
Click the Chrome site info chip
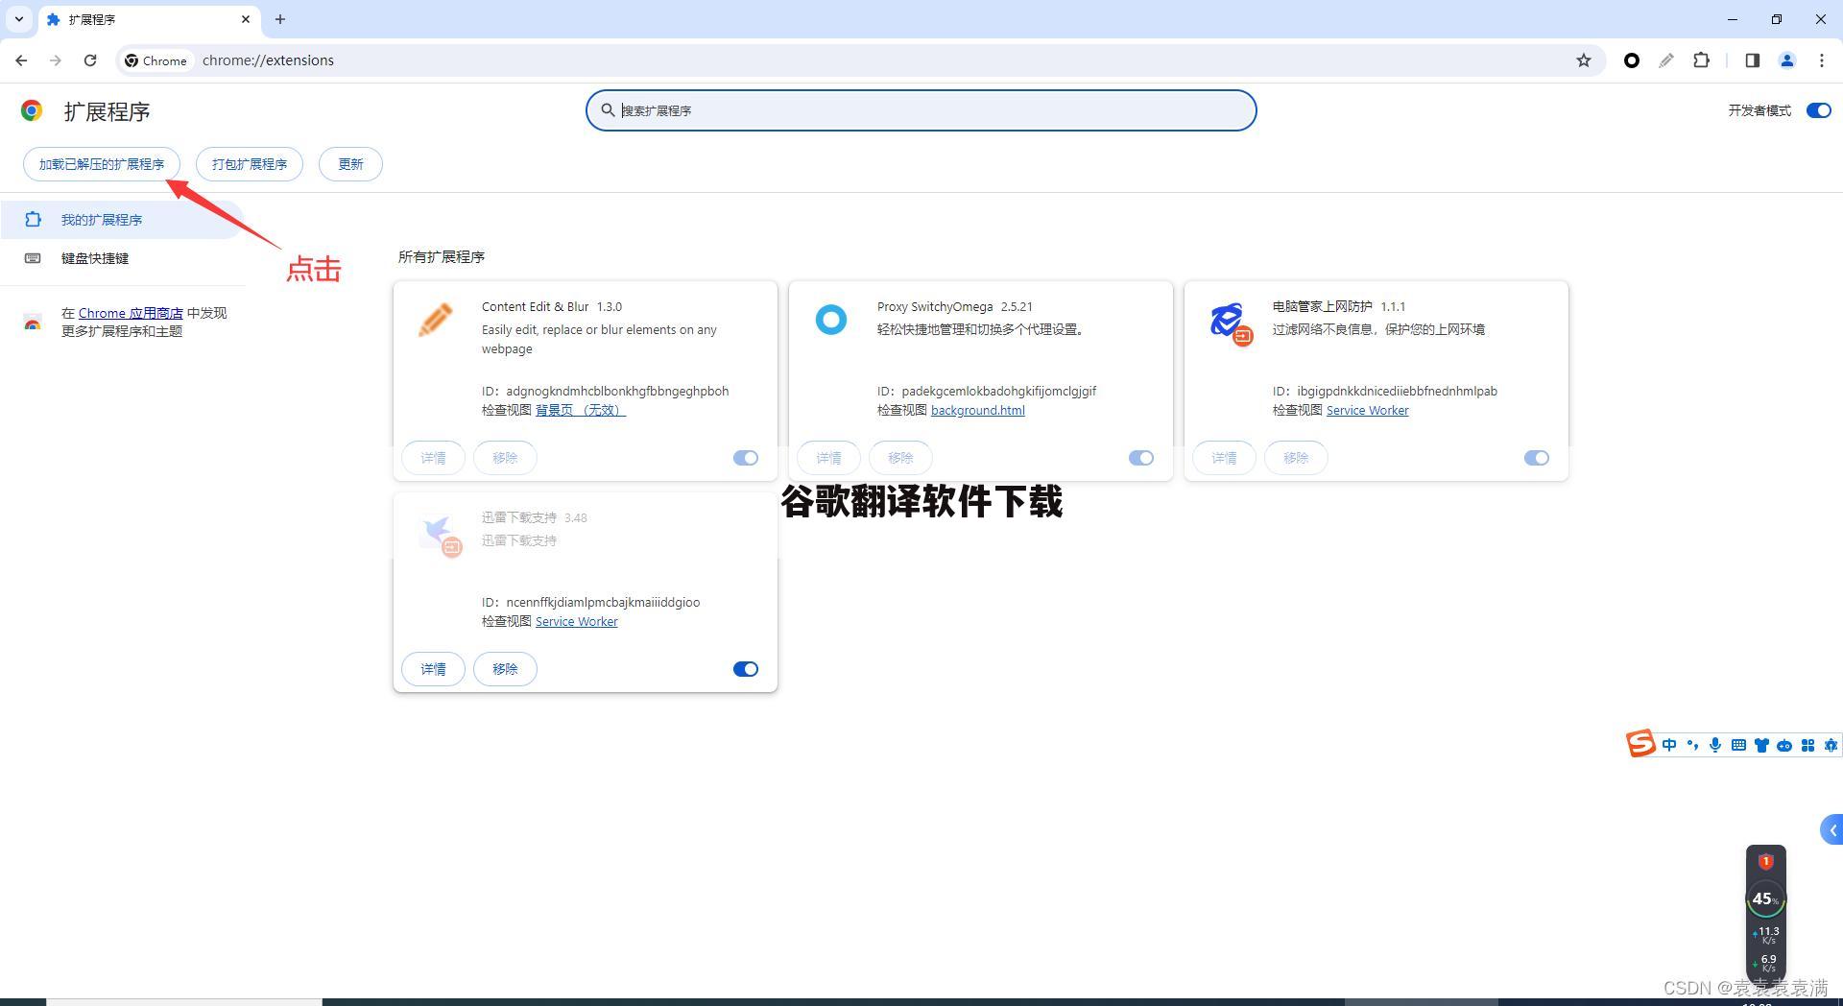(156, 60)
